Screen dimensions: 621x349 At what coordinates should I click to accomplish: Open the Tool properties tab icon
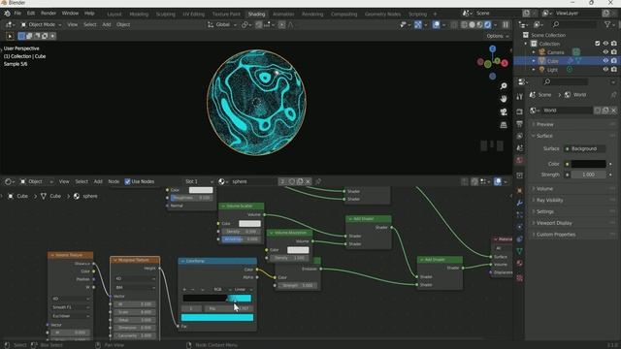pos(520,97)
